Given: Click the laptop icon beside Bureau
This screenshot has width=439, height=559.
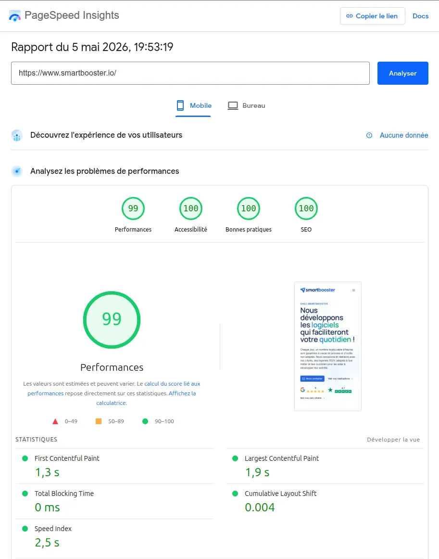Looking at the screenshot, I should point(233,105).
